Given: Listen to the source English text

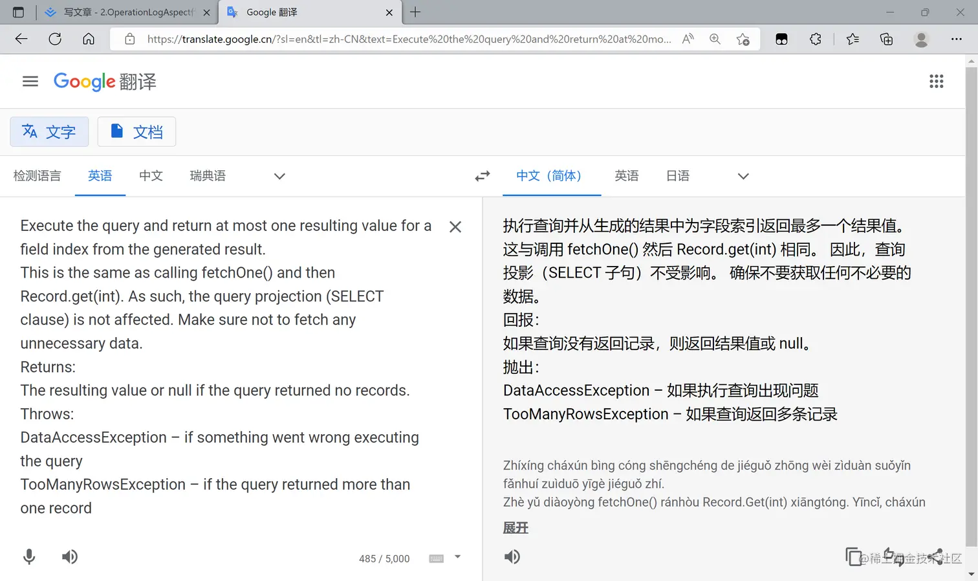Looking at the screenshot, I should point(70,557).
